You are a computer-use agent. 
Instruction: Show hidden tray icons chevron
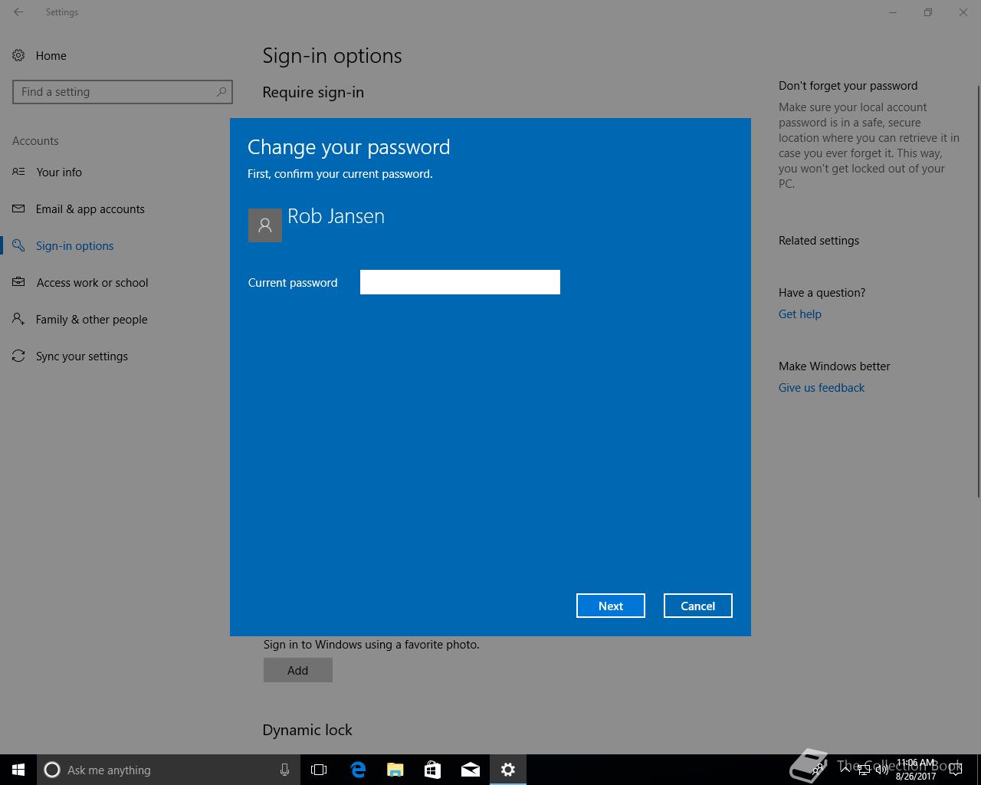coord(845,770)
